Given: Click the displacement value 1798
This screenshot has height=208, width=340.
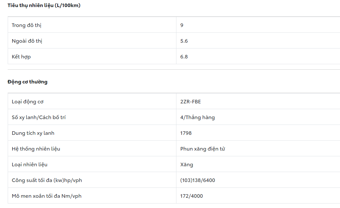Looking at the screenshot, I should click(186, 133).
